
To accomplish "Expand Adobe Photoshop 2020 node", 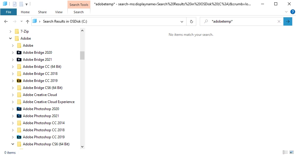I will 13,109.
